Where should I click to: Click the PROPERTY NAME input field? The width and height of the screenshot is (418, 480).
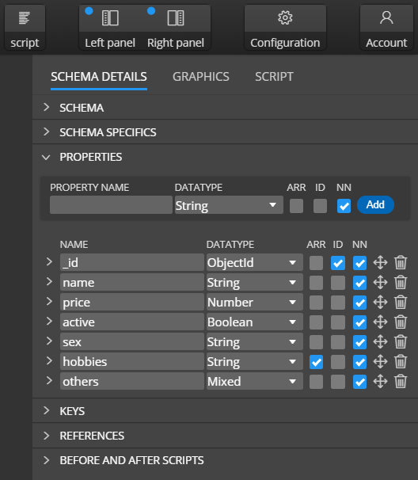(x=111, y=205)
